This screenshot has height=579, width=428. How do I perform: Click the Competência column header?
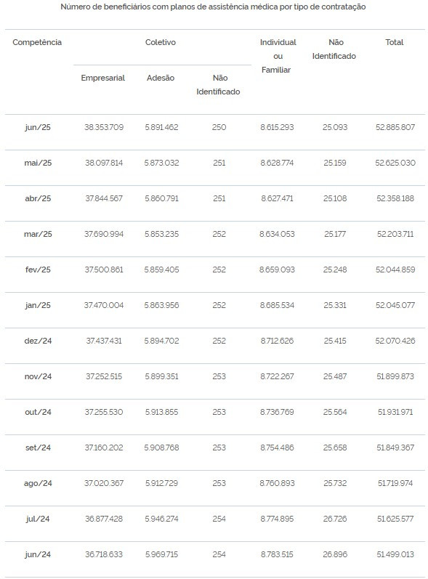[37, 42]
